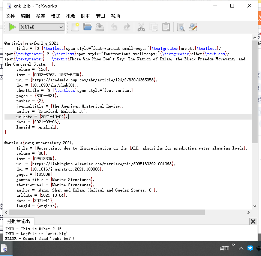Click the vertical scrollbar down arrow
Viewport: 261px width, 256px height.
click(255, 206)
